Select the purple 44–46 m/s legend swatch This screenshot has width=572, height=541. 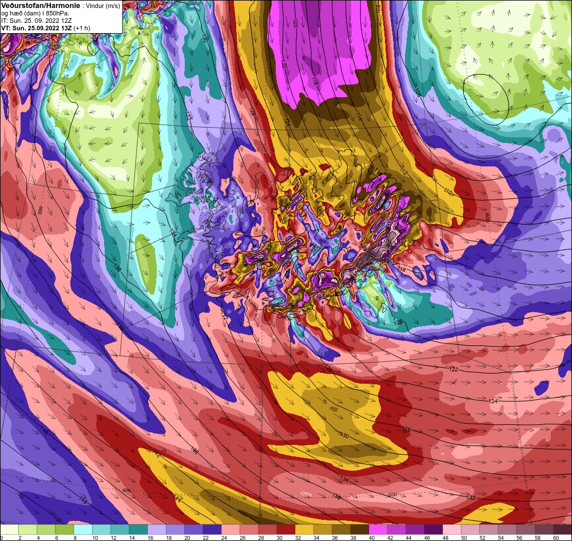(x=415, y=530)
